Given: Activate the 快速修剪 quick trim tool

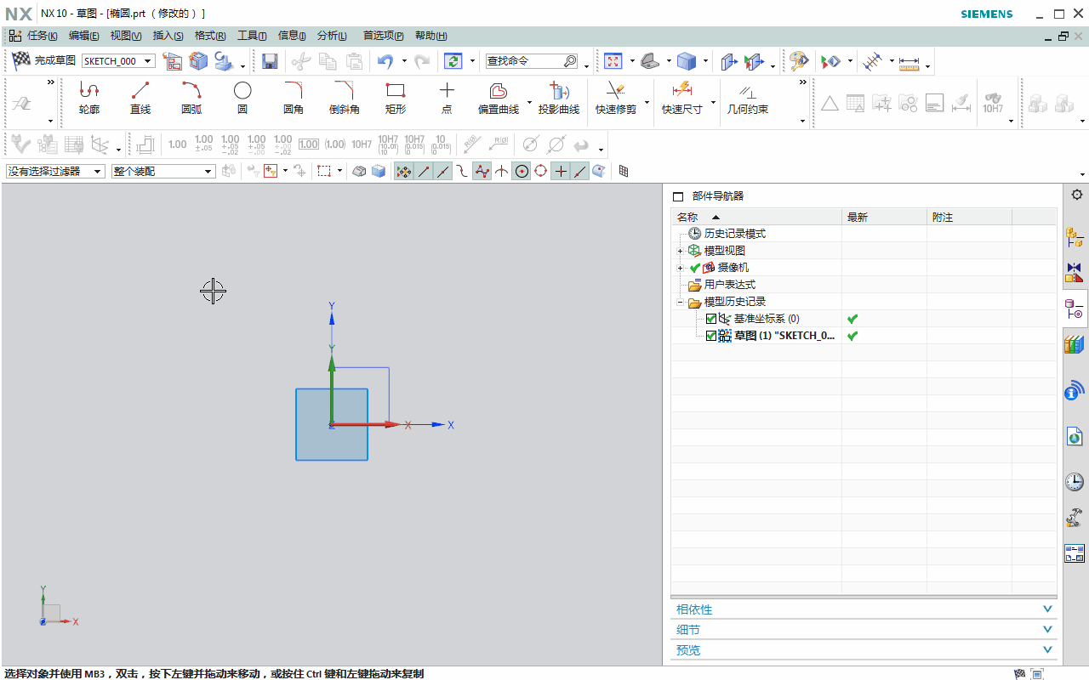Looking at the screenshot, I should 616,99.
